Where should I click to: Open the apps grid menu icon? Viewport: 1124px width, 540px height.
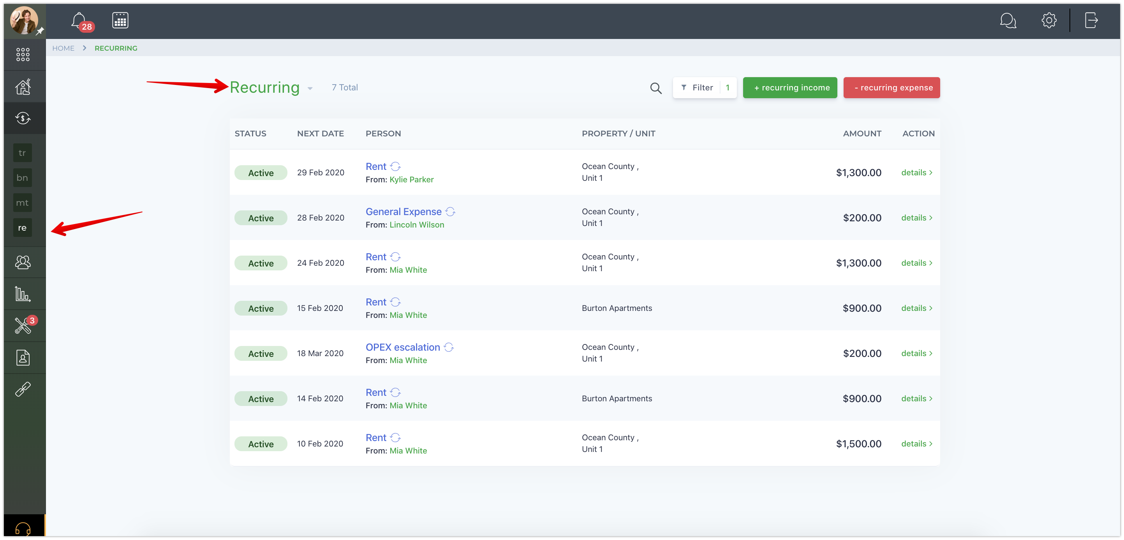[x=23, y=55]
